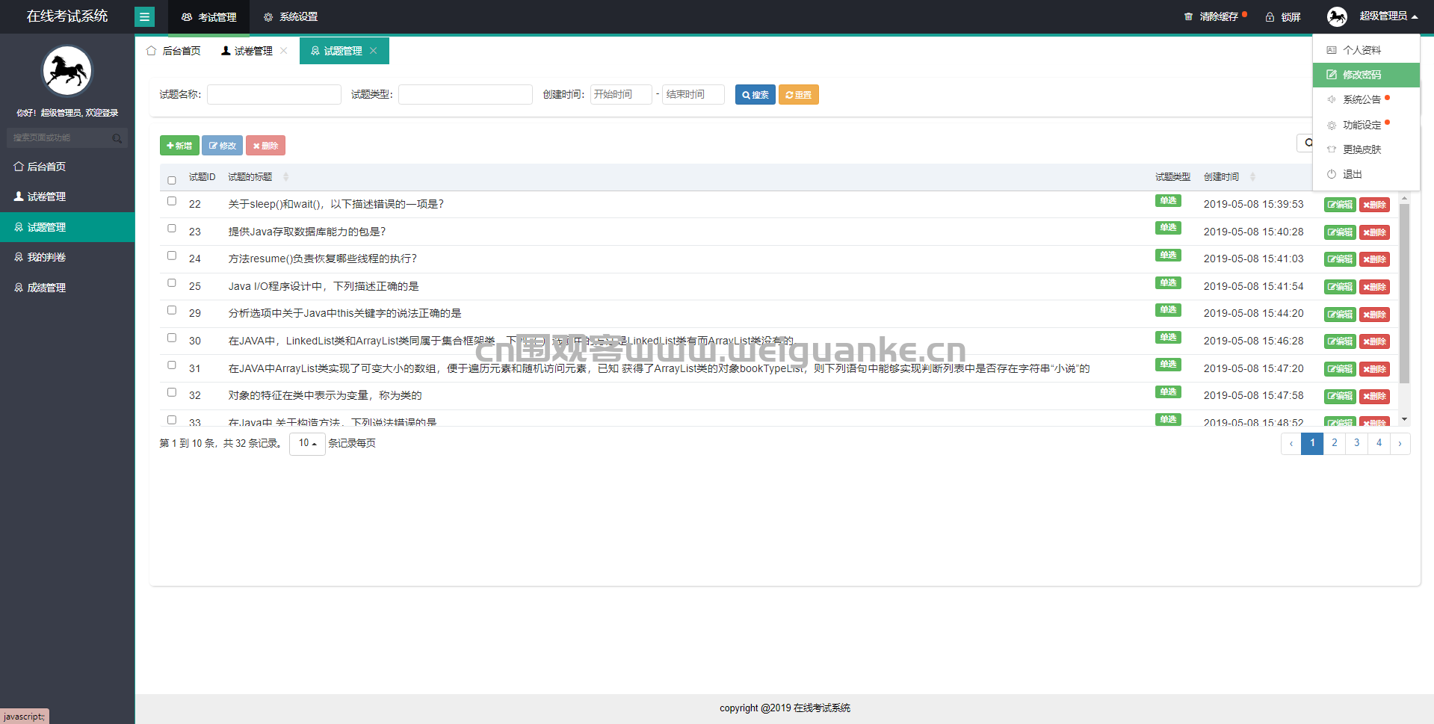
Task: Click the red 删除 toolbar button
Action: point(265,146)
